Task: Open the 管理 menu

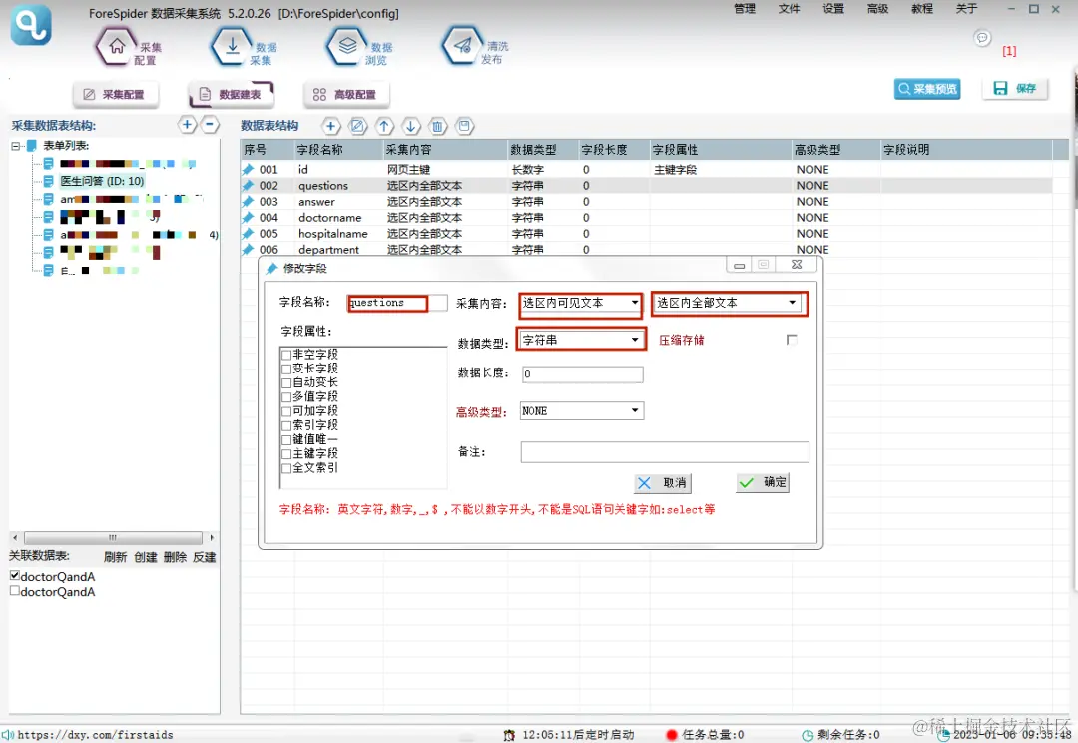Action: (745, 8)
